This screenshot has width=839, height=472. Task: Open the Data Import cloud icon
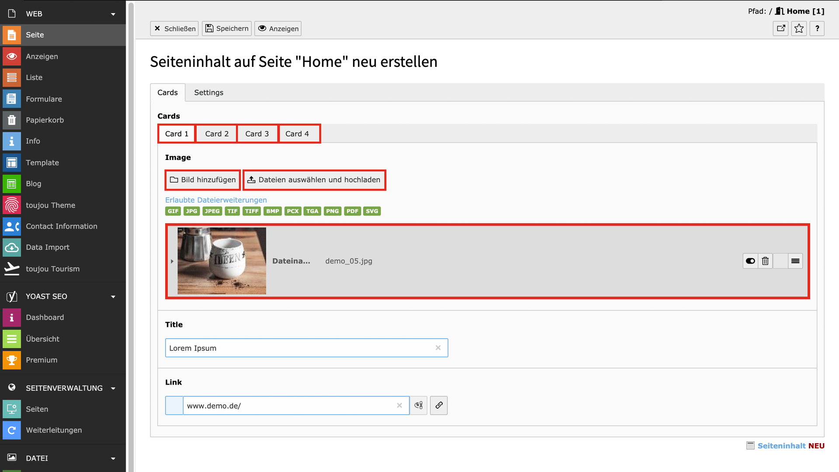pyautogui.click(x=12, y=247)
